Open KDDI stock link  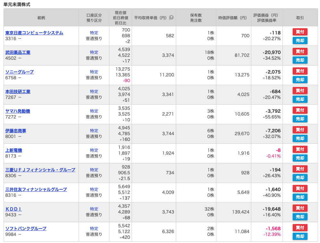tap(13, 209)
